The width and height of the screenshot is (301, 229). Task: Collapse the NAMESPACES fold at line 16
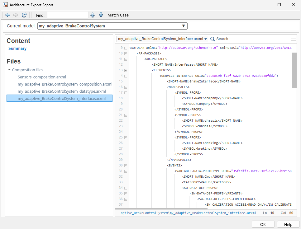(126, 87)
